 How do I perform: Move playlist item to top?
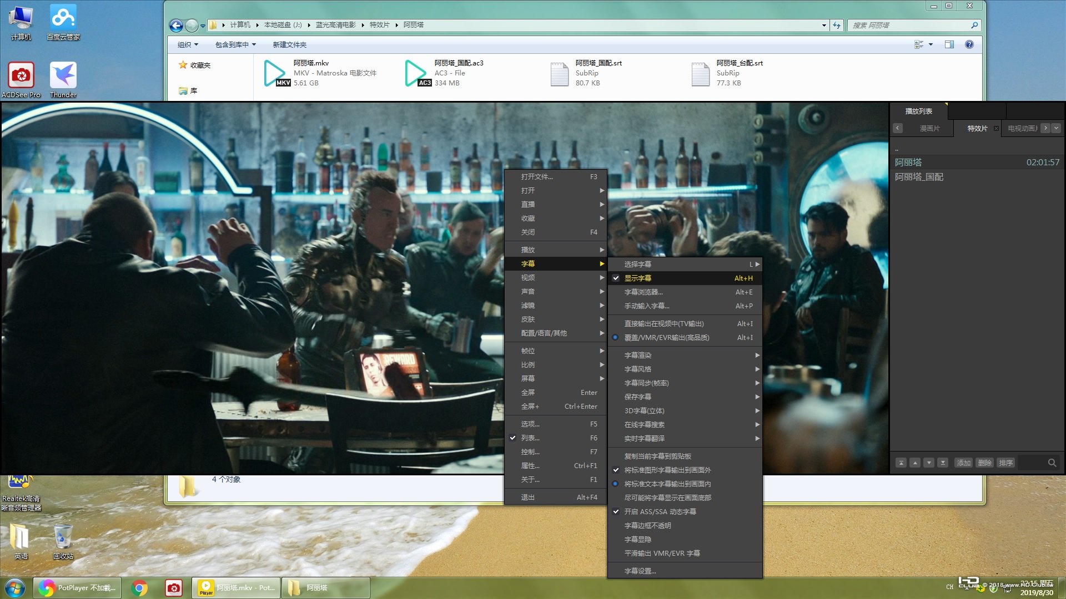point(901,463)
